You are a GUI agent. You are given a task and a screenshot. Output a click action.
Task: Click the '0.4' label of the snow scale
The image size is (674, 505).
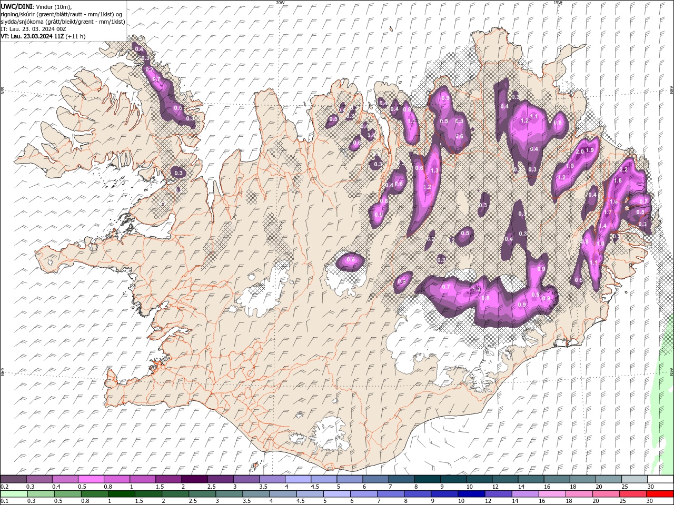[x=56, y=487]
